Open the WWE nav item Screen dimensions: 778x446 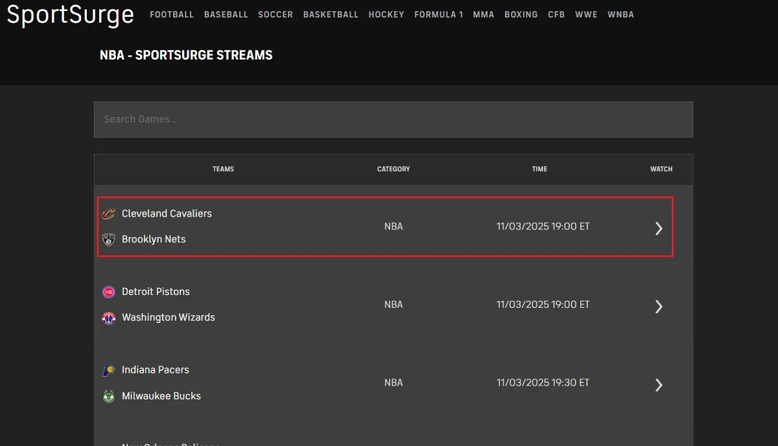(x=586, y=14)
